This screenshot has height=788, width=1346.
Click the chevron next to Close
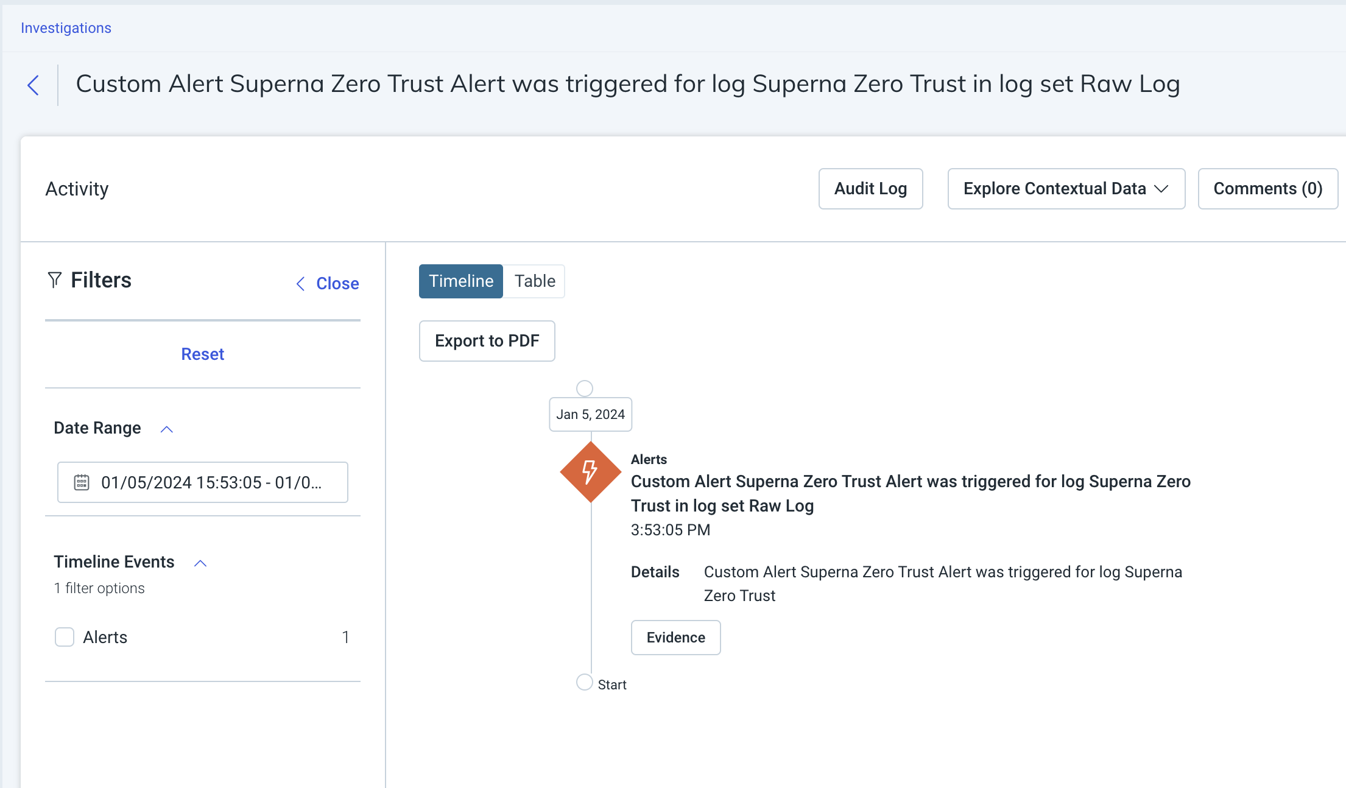click(300, 284)
